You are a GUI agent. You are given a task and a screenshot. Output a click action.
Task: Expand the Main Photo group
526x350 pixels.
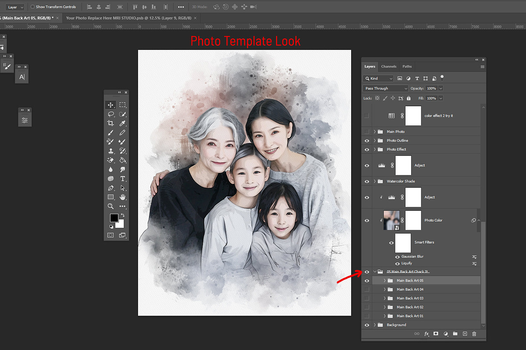375,132
